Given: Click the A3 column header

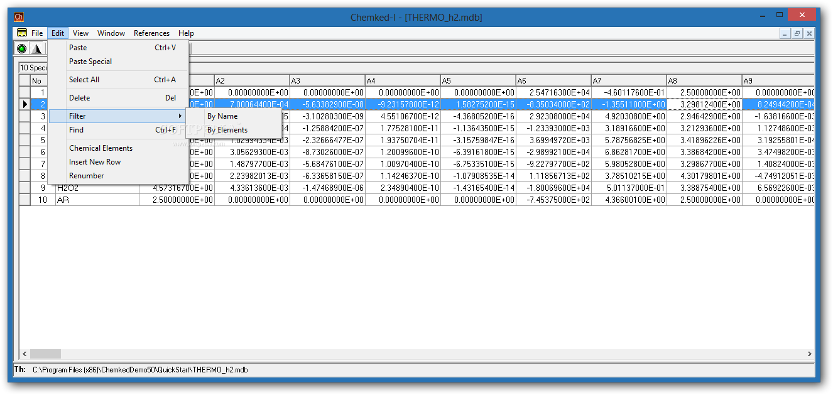Looking at the screenshot, I should (x=327, y=80).
